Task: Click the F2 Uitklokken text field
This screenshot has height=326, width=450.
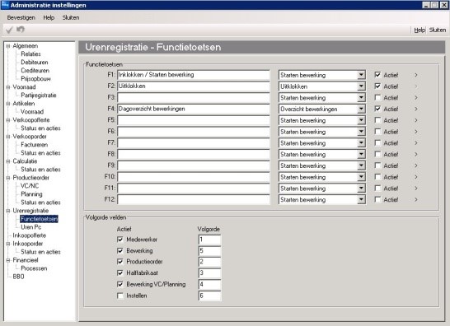Action: click(193, 86)
